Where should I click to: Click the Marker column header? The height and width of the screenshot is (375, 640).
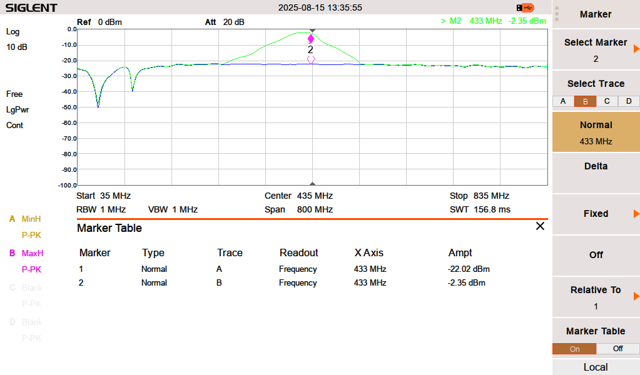(x=94, y=252)
